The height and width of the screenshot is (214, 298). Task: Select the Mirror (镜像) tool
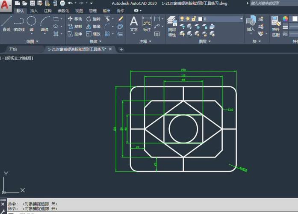coord(94,27)
